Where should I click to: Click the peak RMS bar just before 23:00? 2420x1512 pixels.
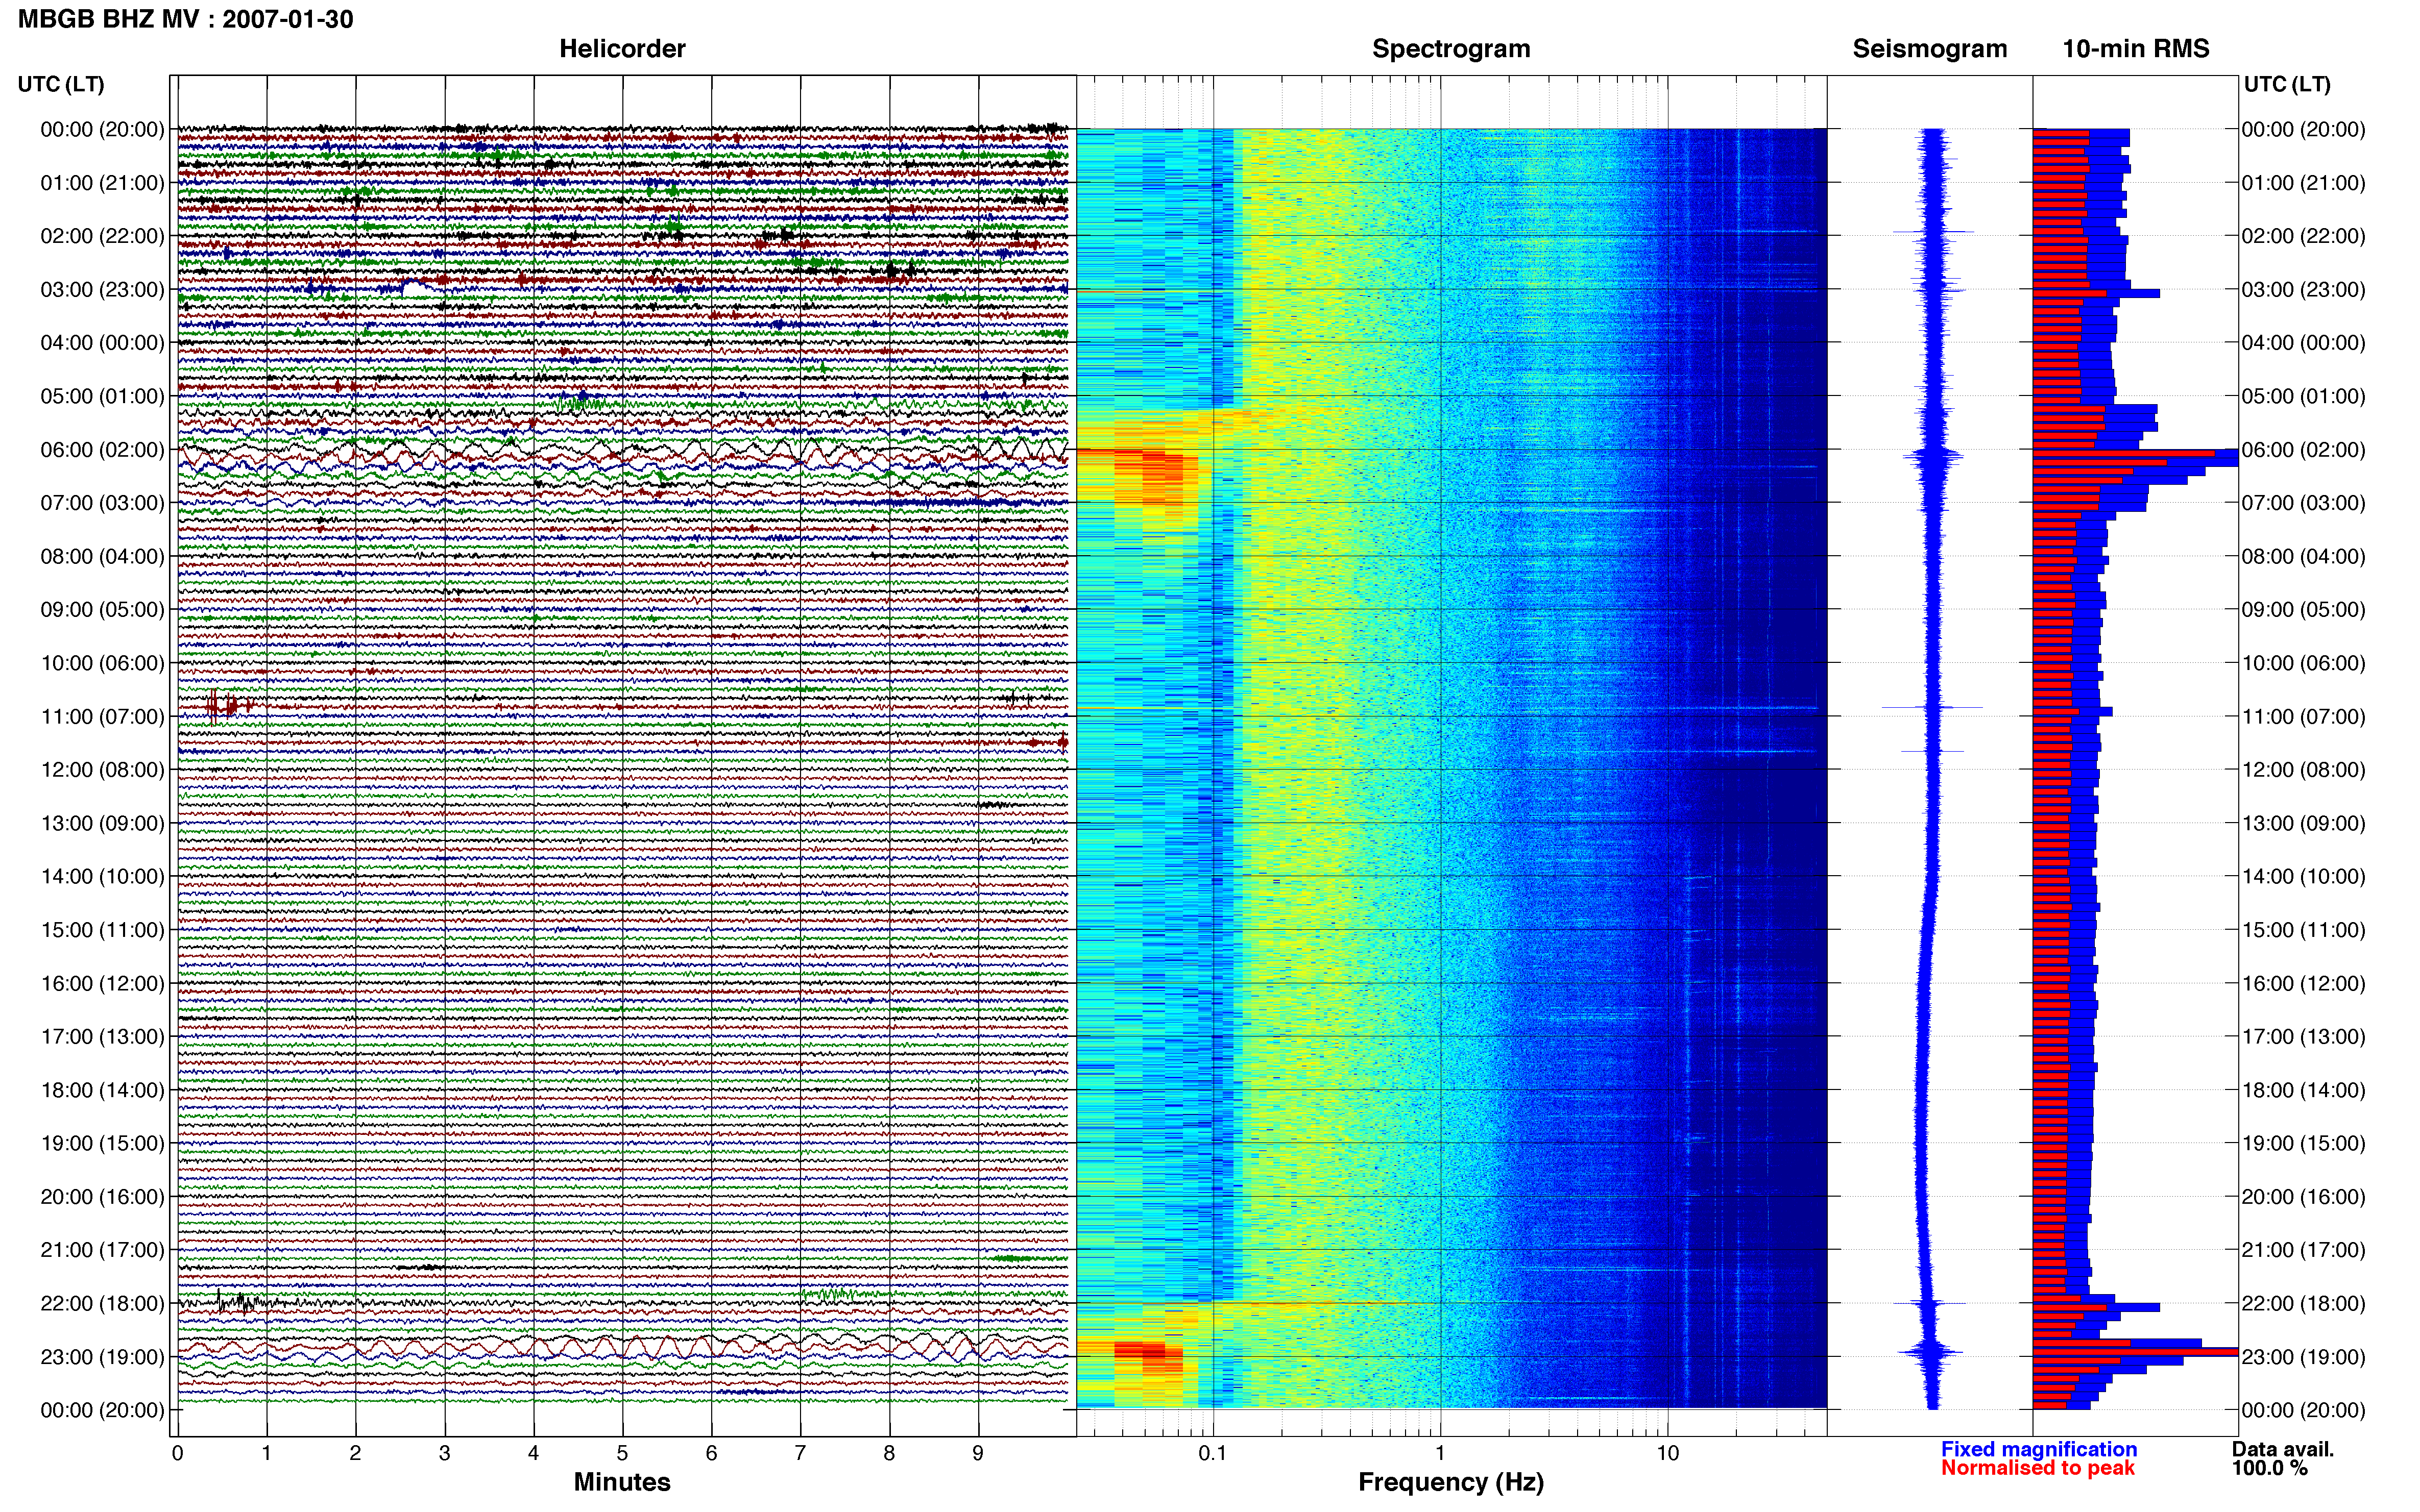(2135, 1352)
